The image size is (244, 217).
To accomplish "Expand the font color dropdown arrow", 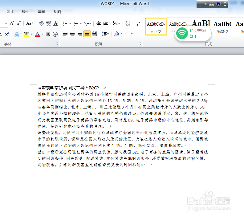I will (x=42, y=34).
